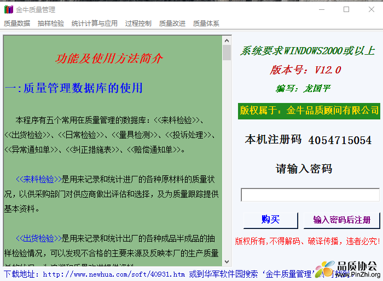This screenshot has height=281, width=383.
Task: Click the 系统要求WINDOWS2000或以上 text
Action: click(307, 51)
